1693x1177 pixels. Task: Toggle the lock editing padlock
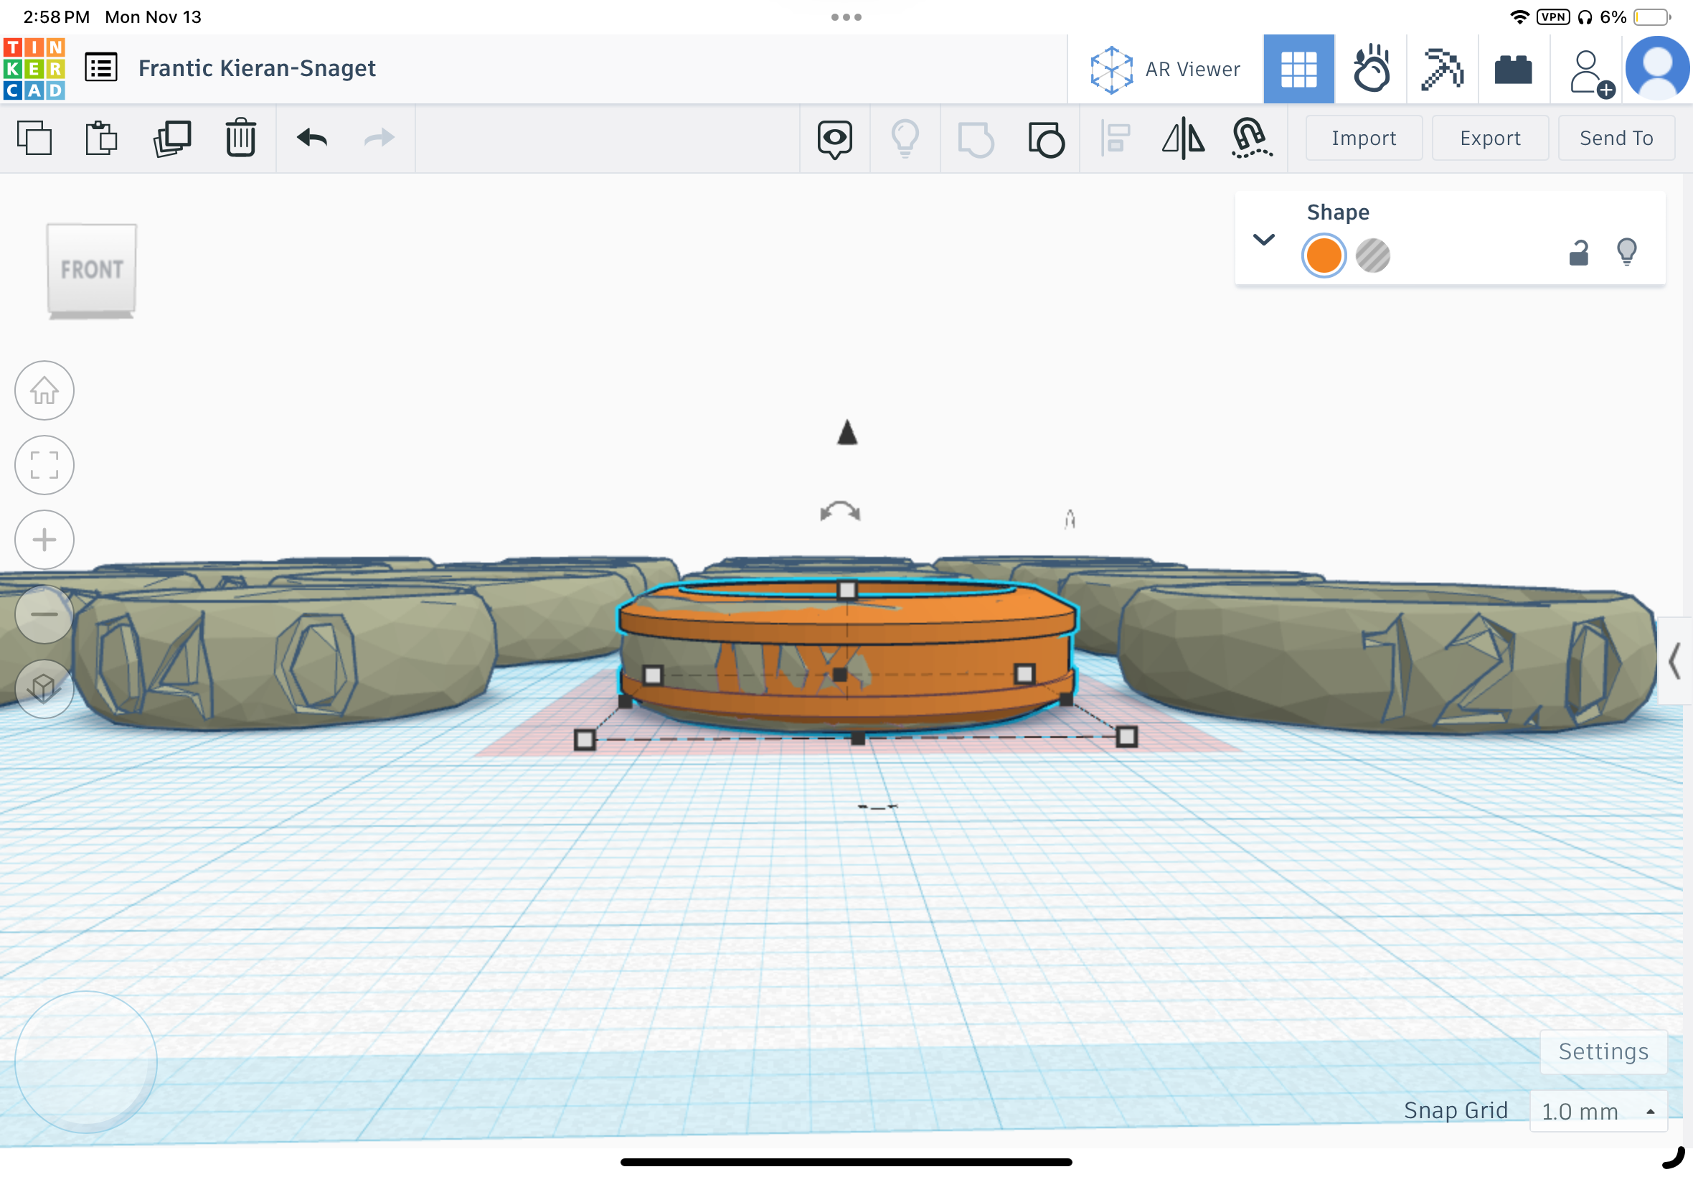point(1578,253)
